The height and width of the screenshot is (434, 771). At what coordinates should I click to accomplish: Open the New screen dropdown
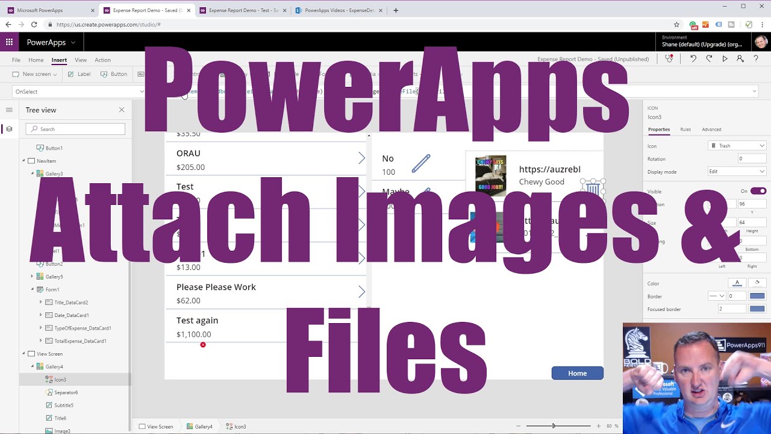(x=35, y=74)
